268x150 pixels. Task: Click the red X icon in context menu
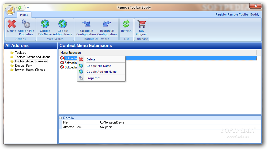click(81, 59)
